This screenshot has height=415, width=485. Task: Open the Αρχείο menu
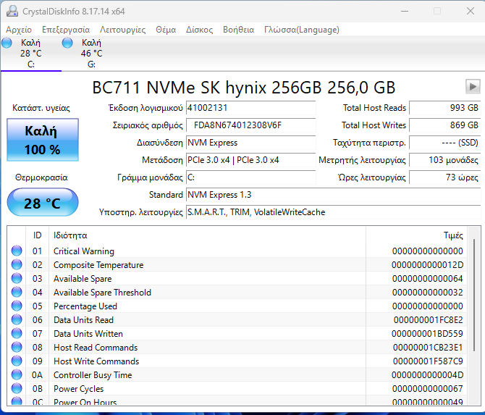(x=19, y=30)
